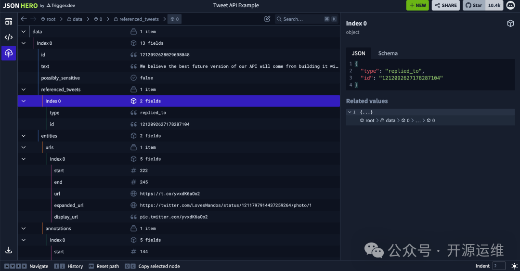Click Reset path in status bar
The height and width of the screenshot is (271, 520).
point(107,266)
